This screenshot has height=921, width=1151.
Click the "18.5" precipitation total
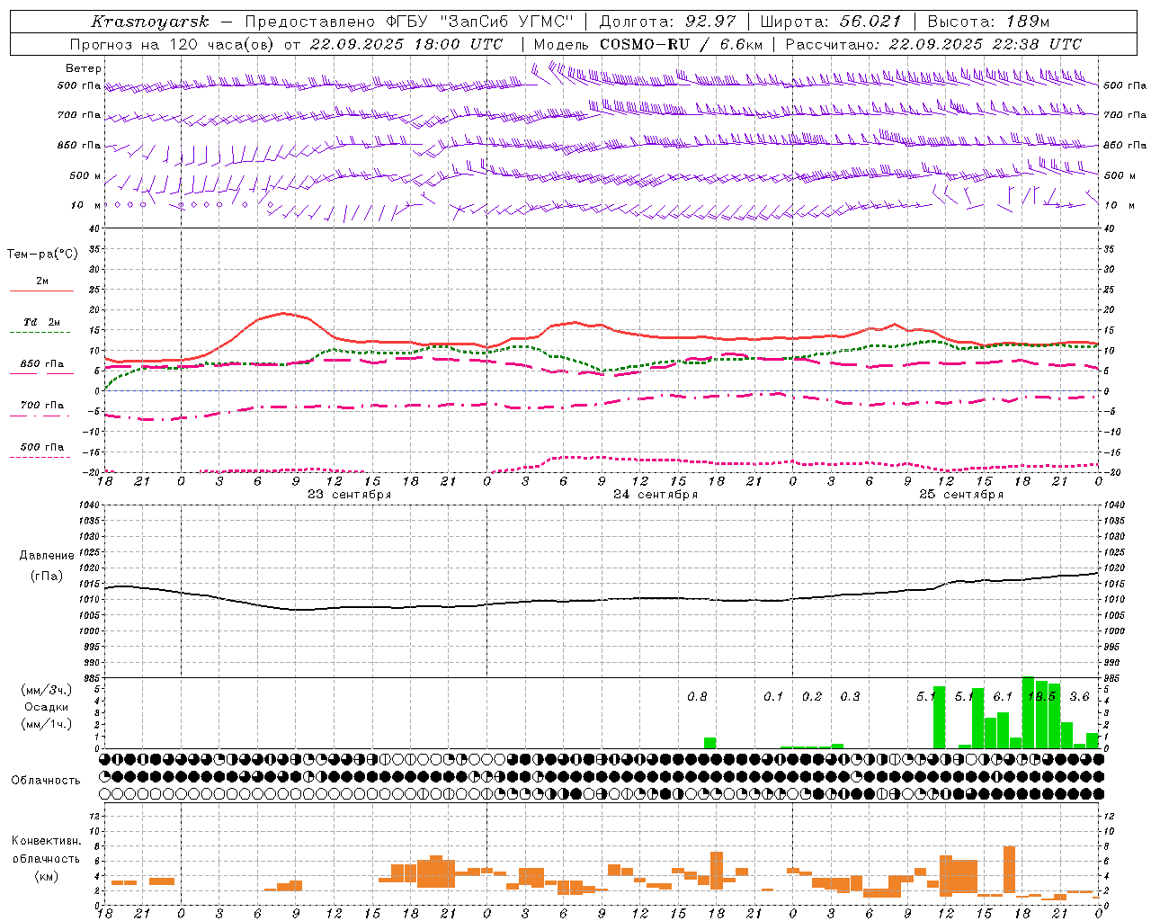coord(1041,696)
